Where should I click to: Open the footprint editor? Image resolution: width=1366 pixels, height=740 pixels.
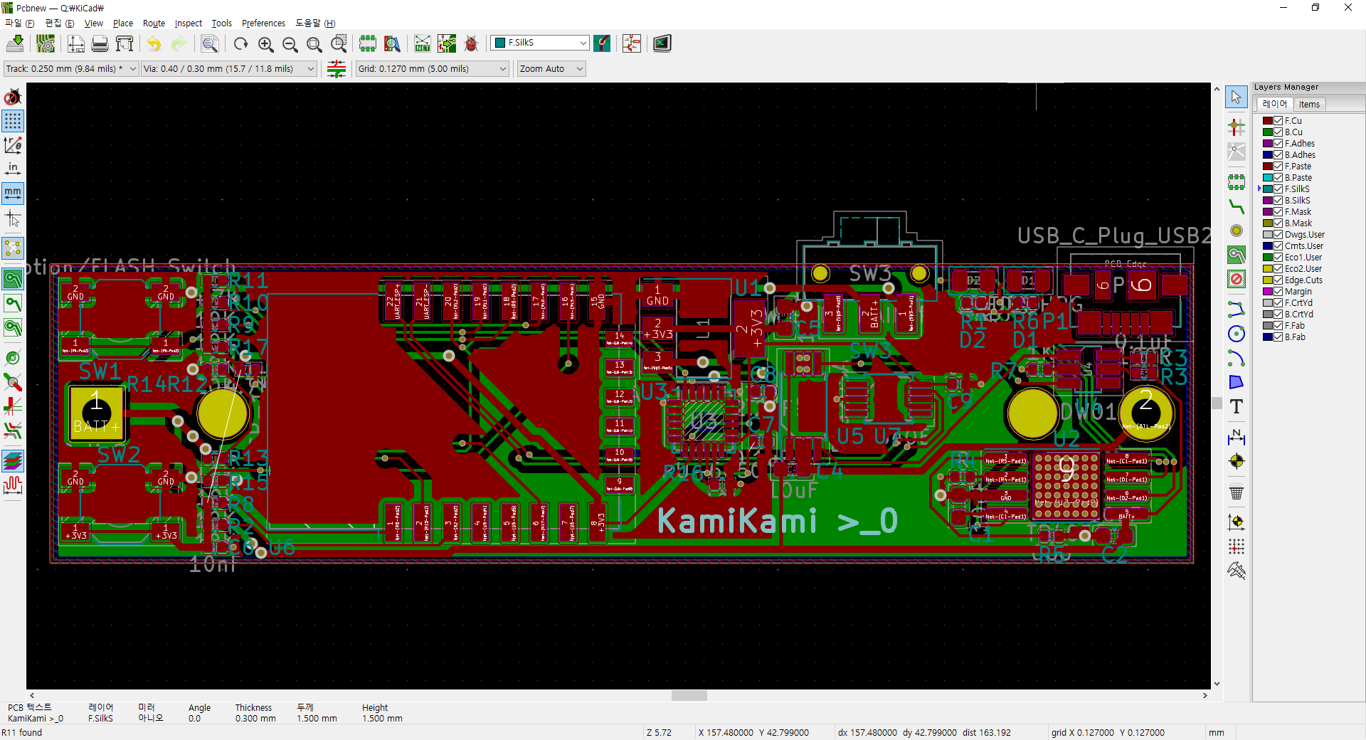[368, 43]
